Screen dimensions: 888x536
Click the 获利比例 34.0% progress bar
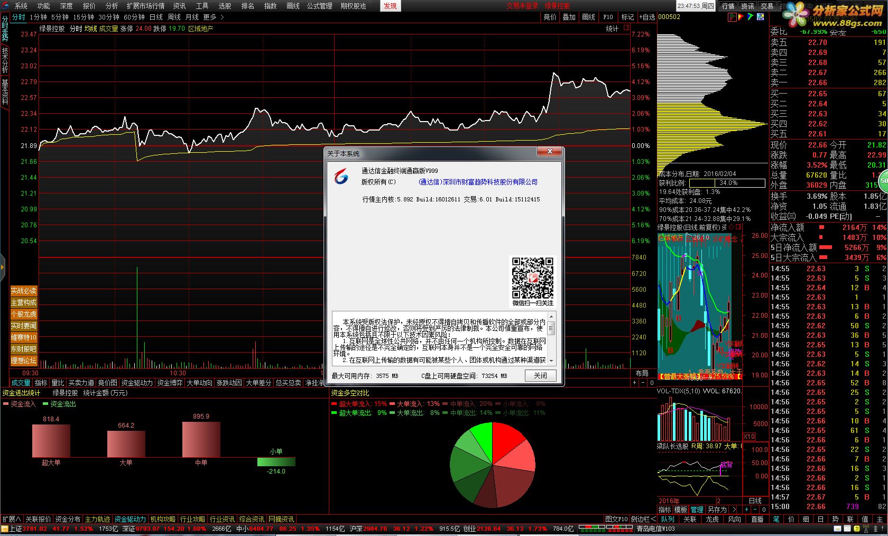728,183
